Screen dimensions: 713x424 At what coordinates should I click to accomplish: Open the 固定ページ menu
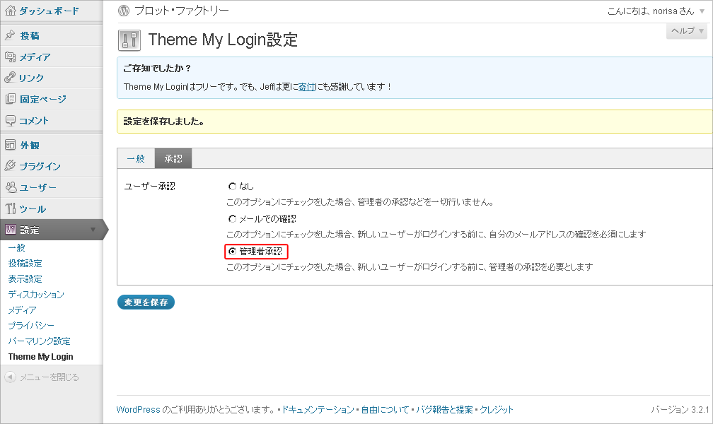[x=42, y=99]
